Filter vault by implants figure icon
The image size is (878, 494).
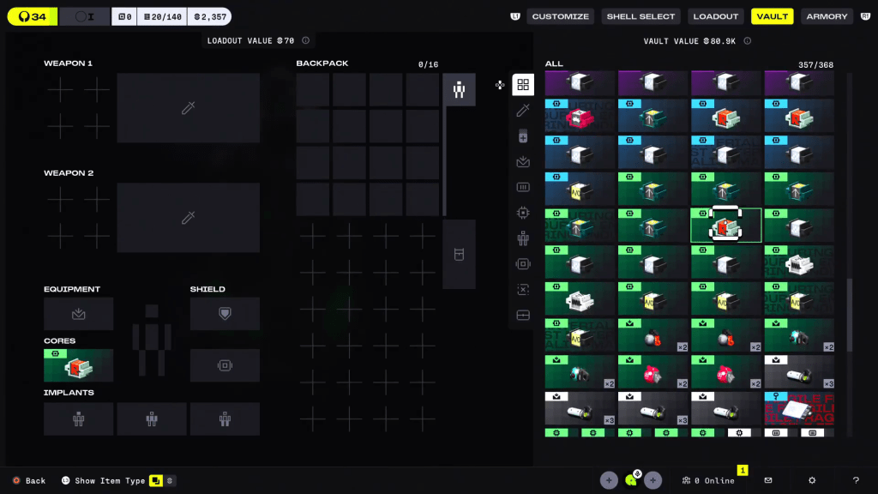[522, 238]
